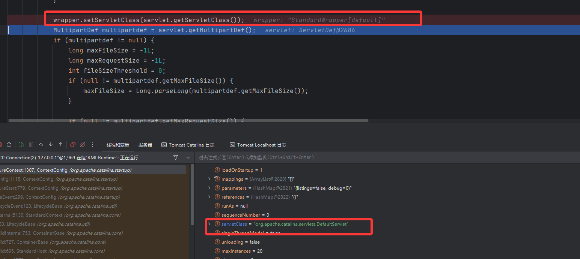Open the View Breakpoints dialog

coord(73,145)
